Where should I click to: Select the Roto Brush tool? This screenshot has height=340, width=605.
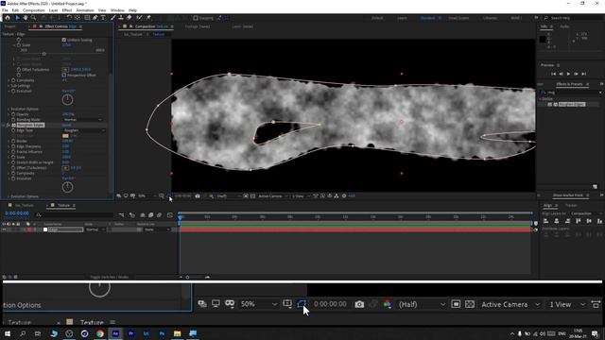click(x=139, y=18)
